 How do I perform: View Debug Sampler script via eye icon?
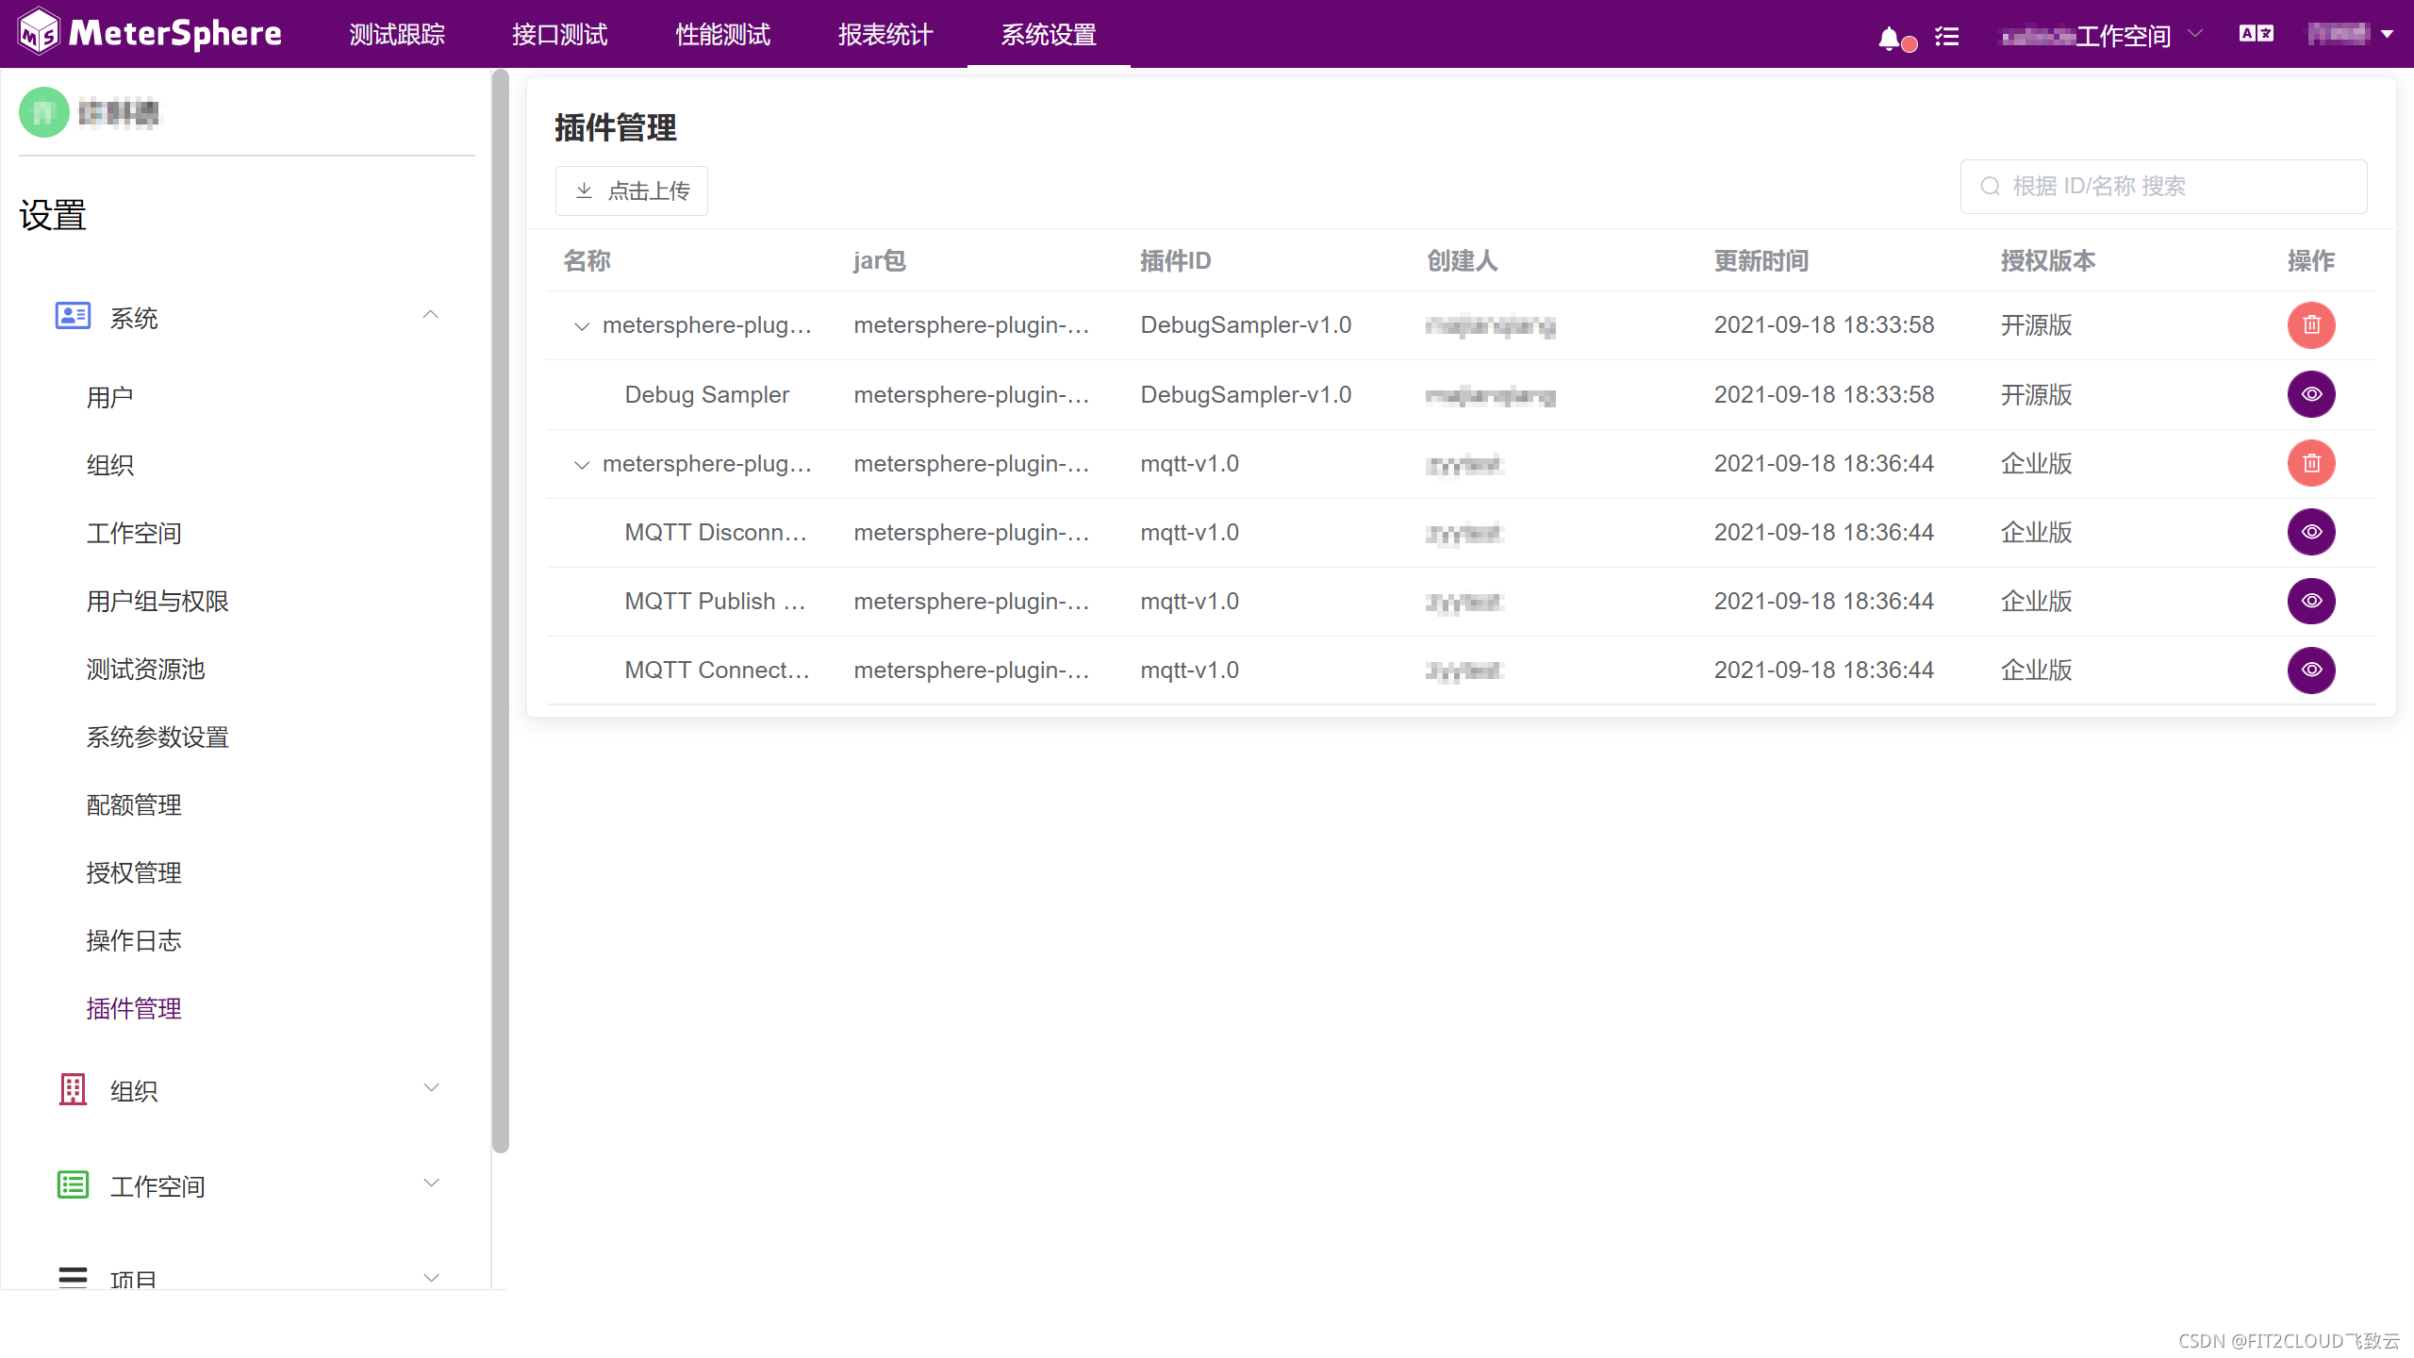(2311, 394)
